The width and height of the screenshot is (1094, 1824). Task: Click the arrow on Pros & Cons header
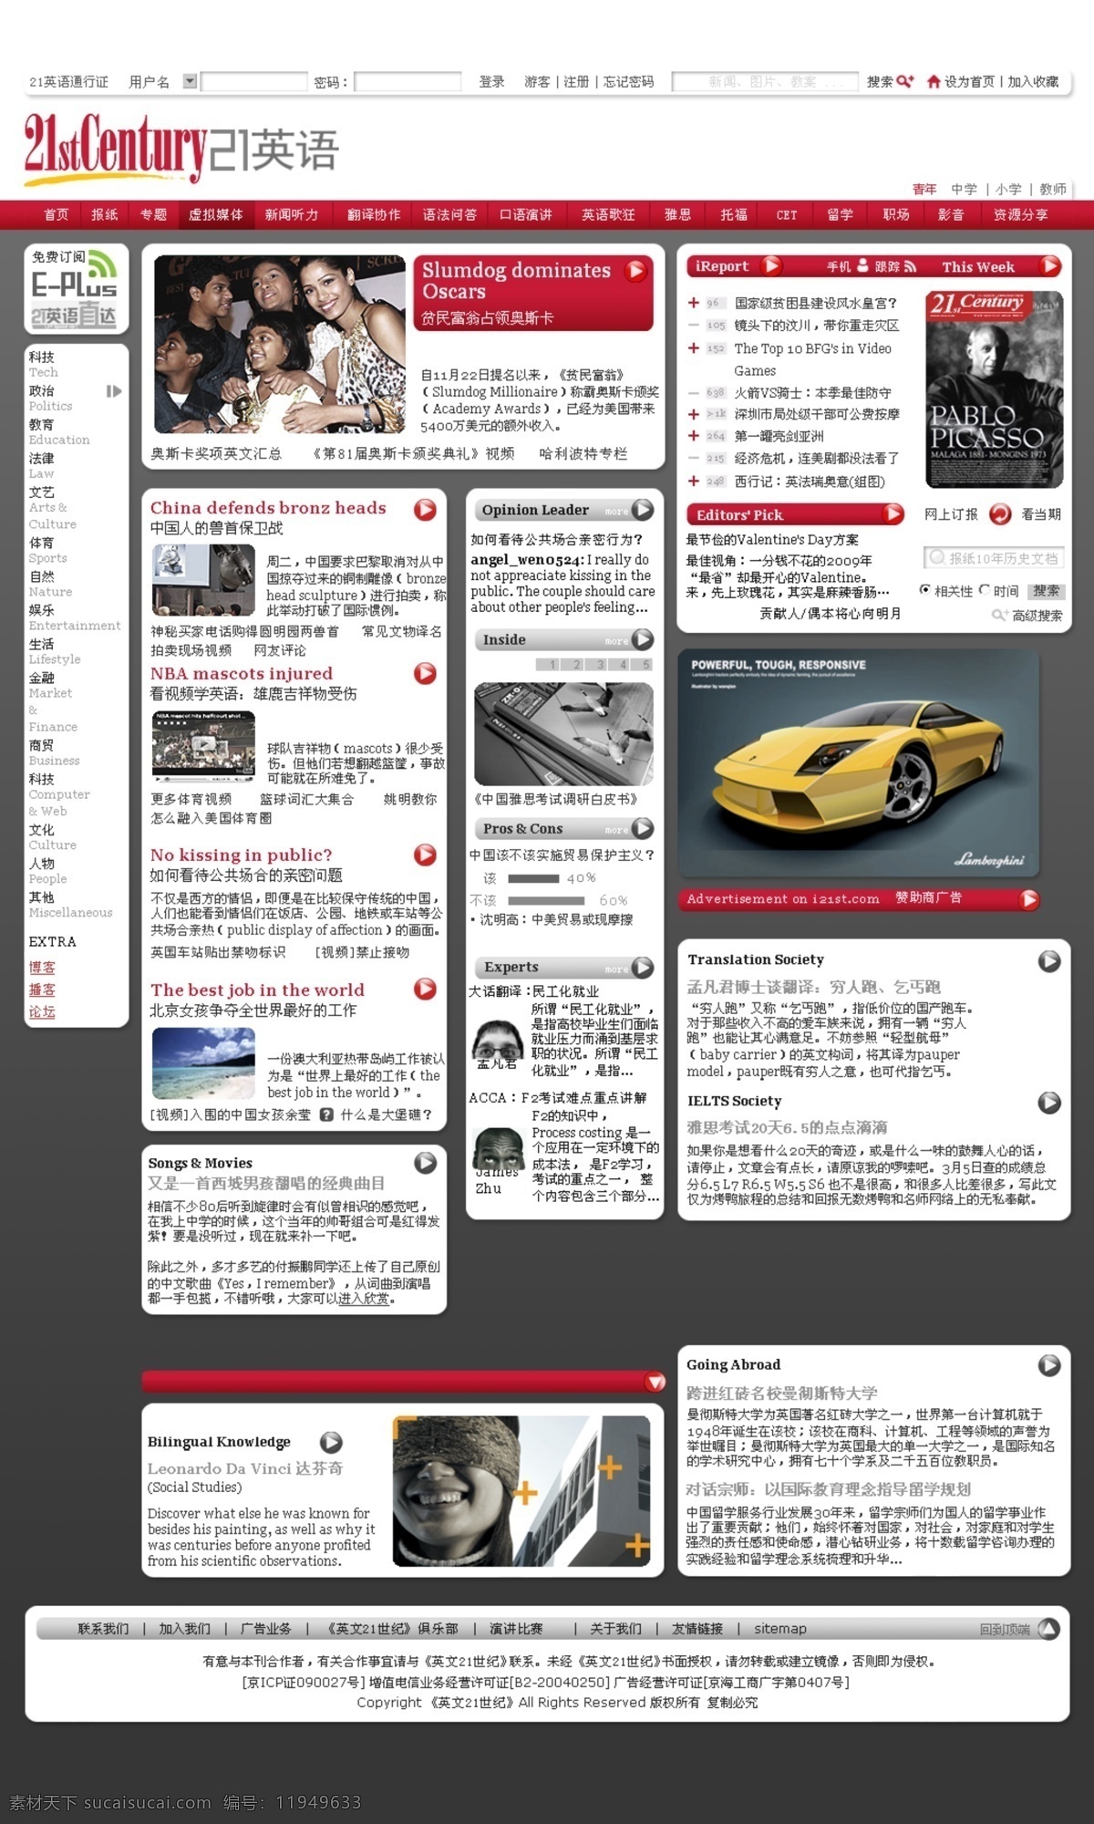click(x=643, y=828)
